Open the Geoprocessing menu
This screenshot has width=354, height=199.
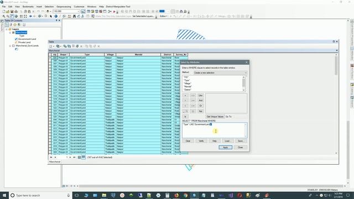[64, 7]
